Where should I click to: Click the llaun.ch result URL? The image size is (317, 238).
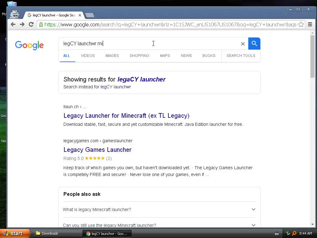pos(75,107)
